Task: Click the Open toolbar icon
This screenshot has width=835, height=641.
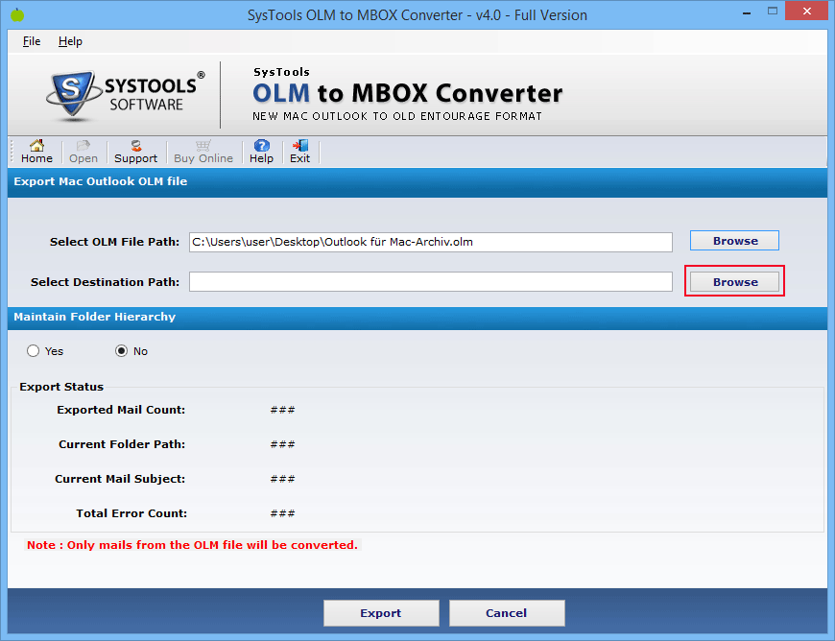Action: [83, 152]
